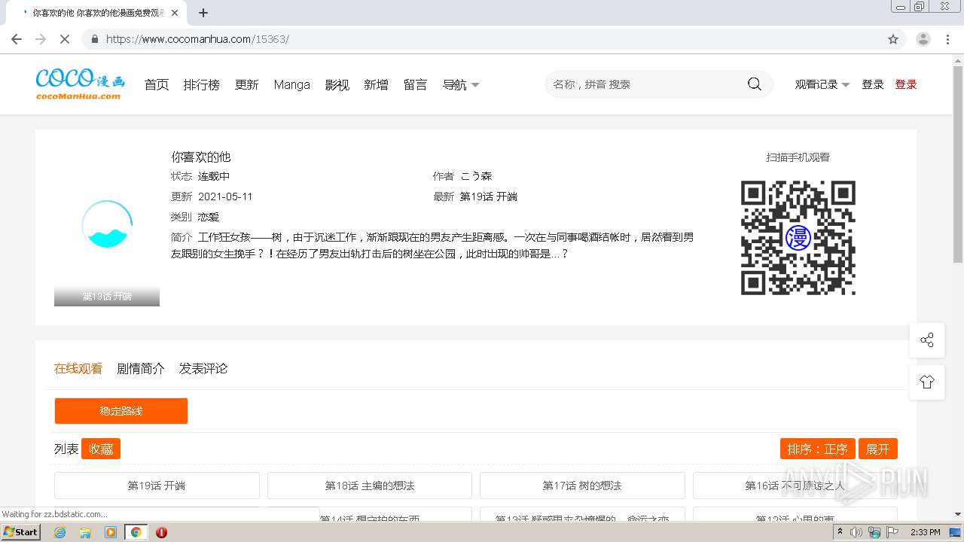Click the COCO漫画 site logo
Image resolution: width=964 pixels, height=542 pixels.
tap(81, 84)
